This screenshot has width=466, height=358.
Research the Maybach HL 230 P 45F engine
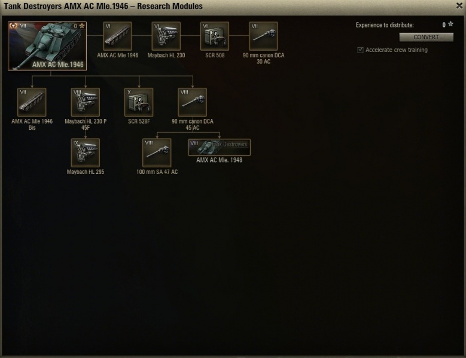(x=86, y=102)
